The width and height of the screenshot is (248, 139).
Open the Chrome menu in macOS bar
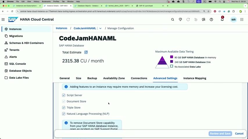click(x=10, y=1)
